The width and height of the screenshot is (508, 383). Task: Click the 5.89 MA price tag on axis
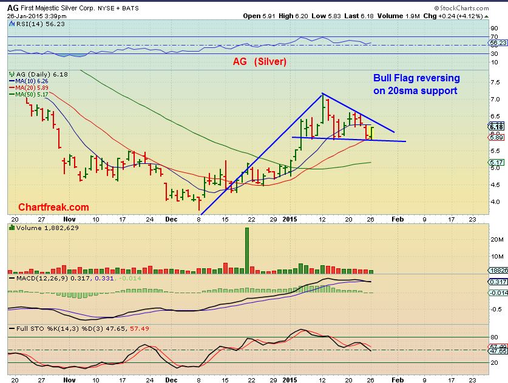496,137
